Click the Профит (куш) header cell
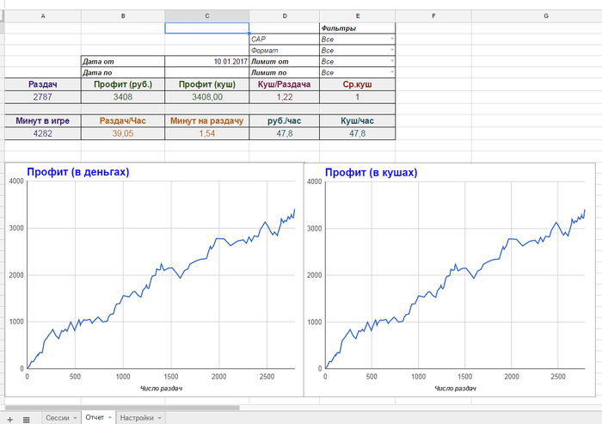This screenshot has height=424, width=602. pyautogui.click(x=207, y=84)
